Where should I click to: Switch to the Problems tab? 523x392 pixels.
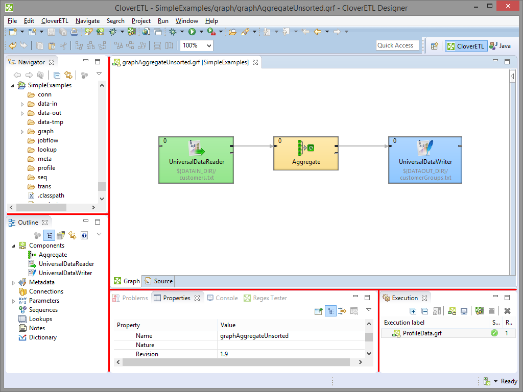tap(130, 298)
